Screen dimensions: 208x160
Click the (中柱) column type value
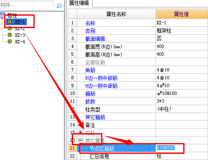click(x=182, y=109)
